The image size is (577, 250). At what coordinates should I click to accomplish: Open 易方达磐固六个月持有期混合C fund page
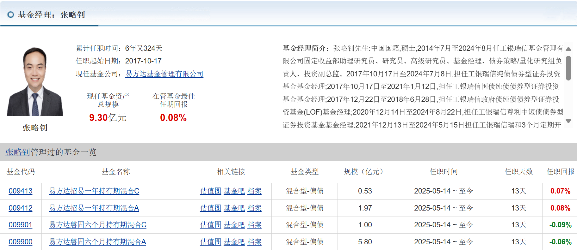pos(97,225)
